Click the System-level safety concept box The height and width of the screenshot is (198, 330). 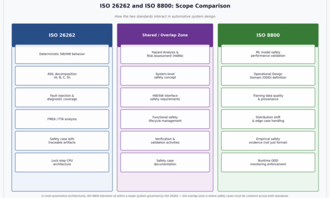(x=165, y=75)
